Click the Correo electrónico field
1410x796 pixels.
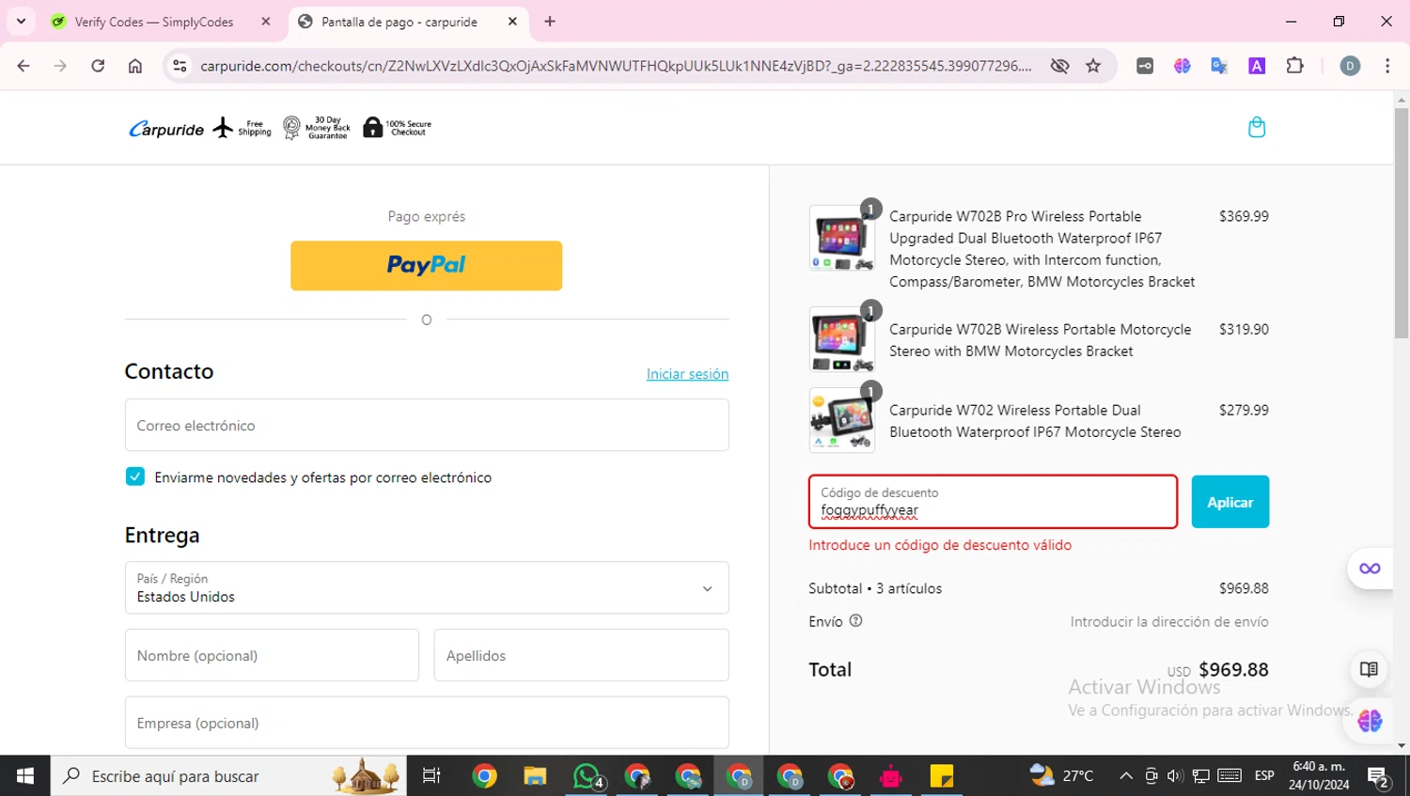tap(427, 425)
